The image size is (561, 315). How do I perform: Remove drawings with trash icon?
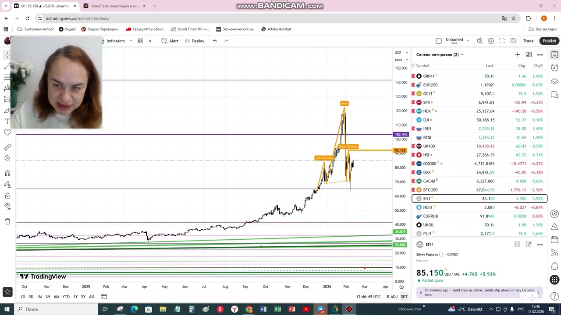[7, 221]
